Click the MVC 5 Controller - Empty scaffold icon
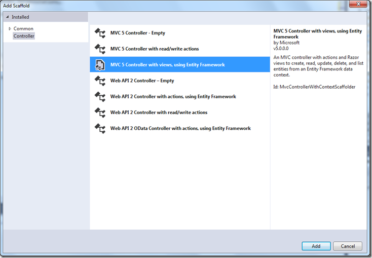 pyautogui.click(x=100, y=33)
